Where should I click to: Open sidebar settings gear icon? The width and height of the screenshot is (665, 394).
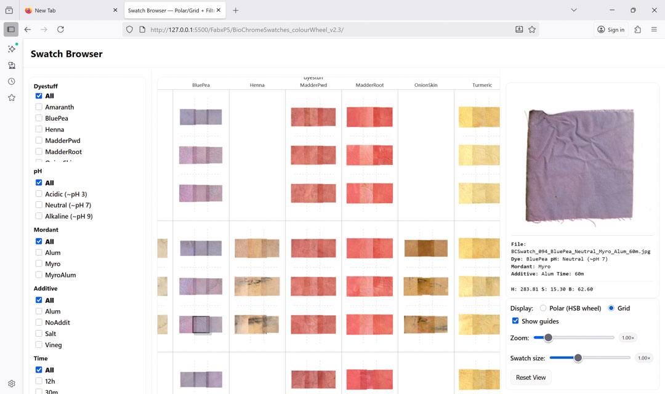click(x=11, y=384)
